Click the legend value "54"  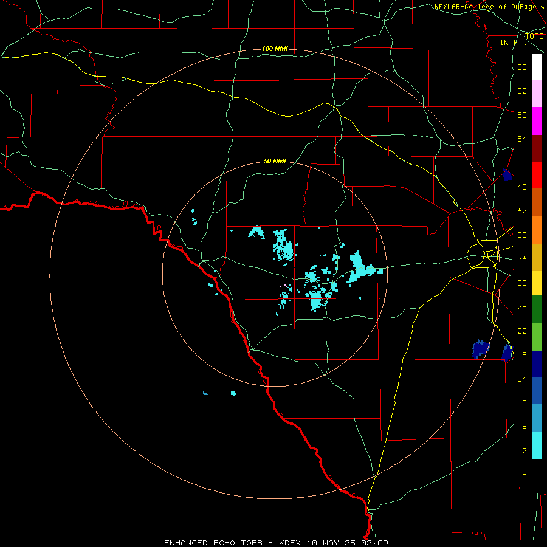click(x=522, y=139)
